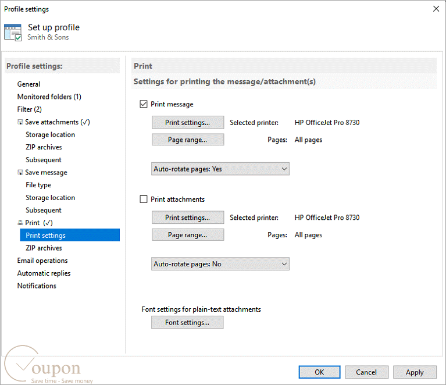Click the Set up profile window icon
446x385 pixels.
click(13, 33)
